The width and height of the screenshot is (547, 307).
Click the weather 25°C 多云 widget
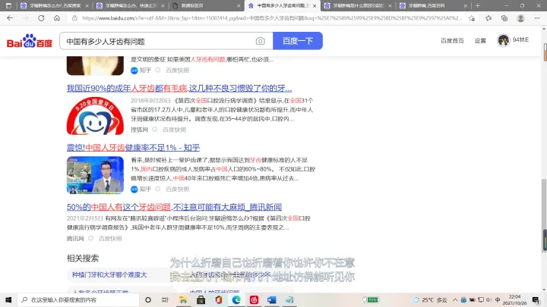(430, 299)
